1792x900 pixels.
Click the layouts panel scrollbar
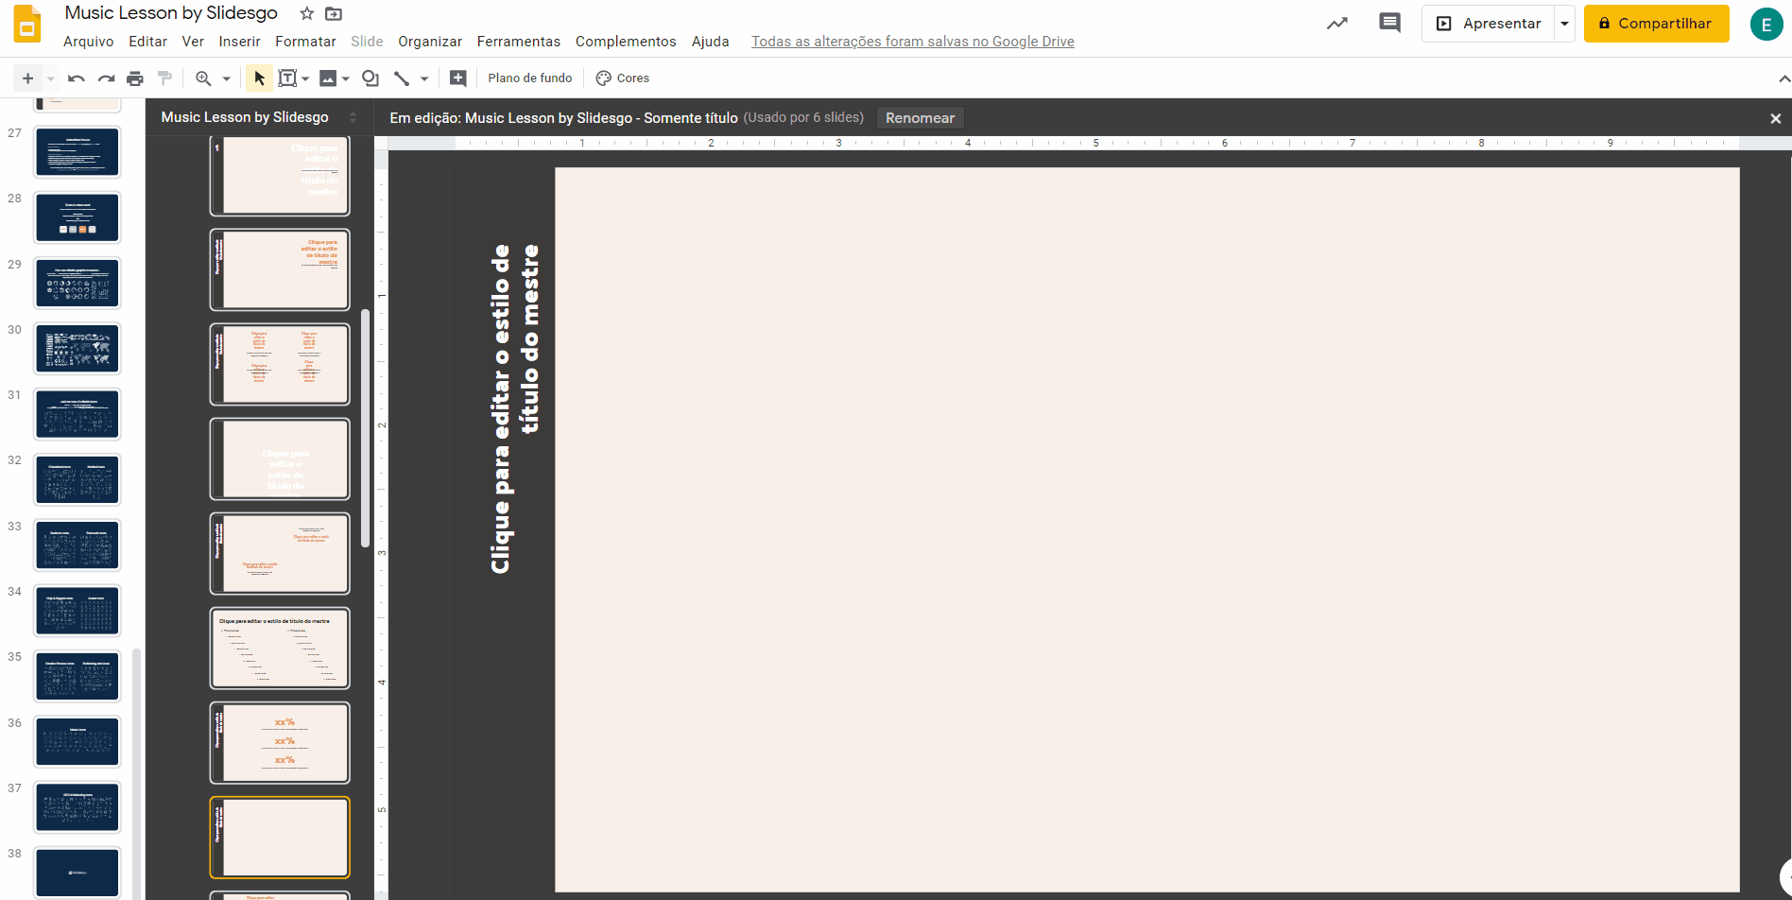coord(365,427)
